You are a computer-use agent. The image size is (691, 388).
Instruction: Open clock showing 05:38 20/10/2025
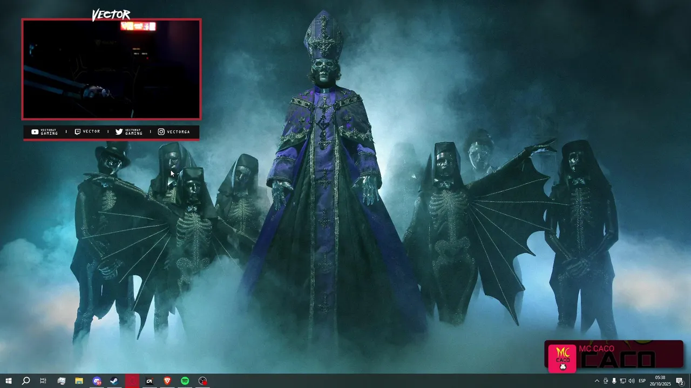coord(660,381)
